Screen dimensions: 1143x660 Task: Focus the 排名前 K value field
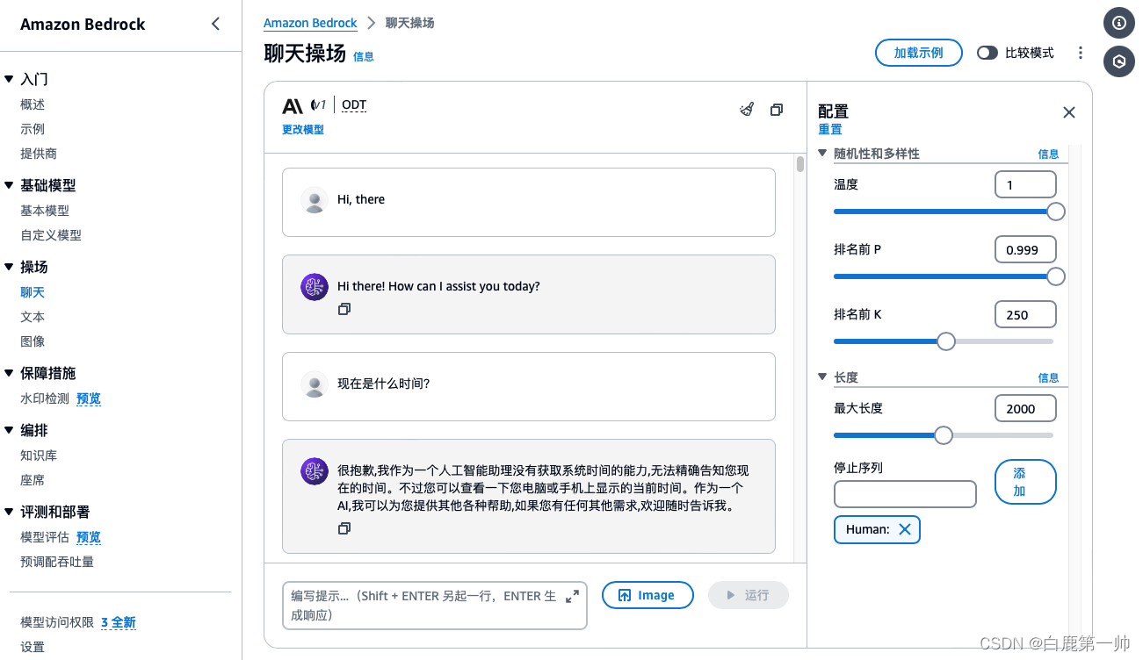[1025, 315]
